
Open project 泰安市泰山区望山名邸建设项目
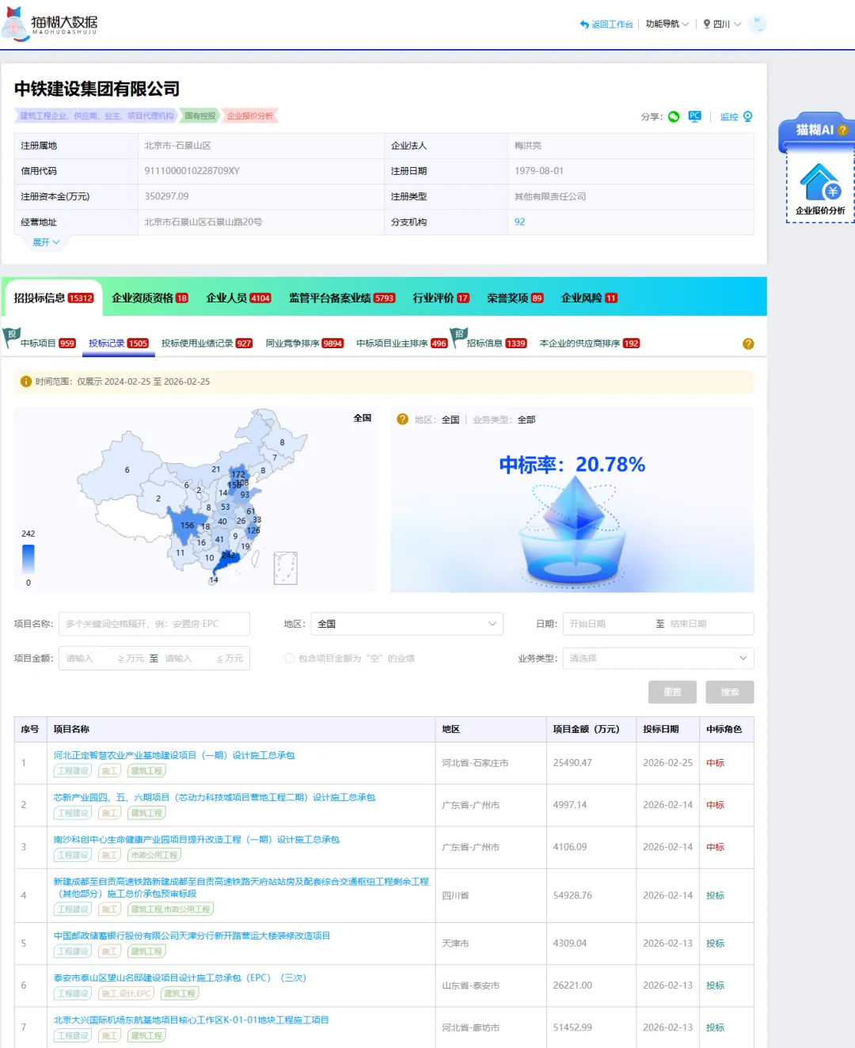(x=180, y=978)
